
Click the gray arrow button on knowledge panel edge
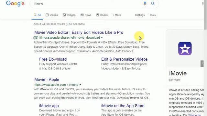coord(202,64)
